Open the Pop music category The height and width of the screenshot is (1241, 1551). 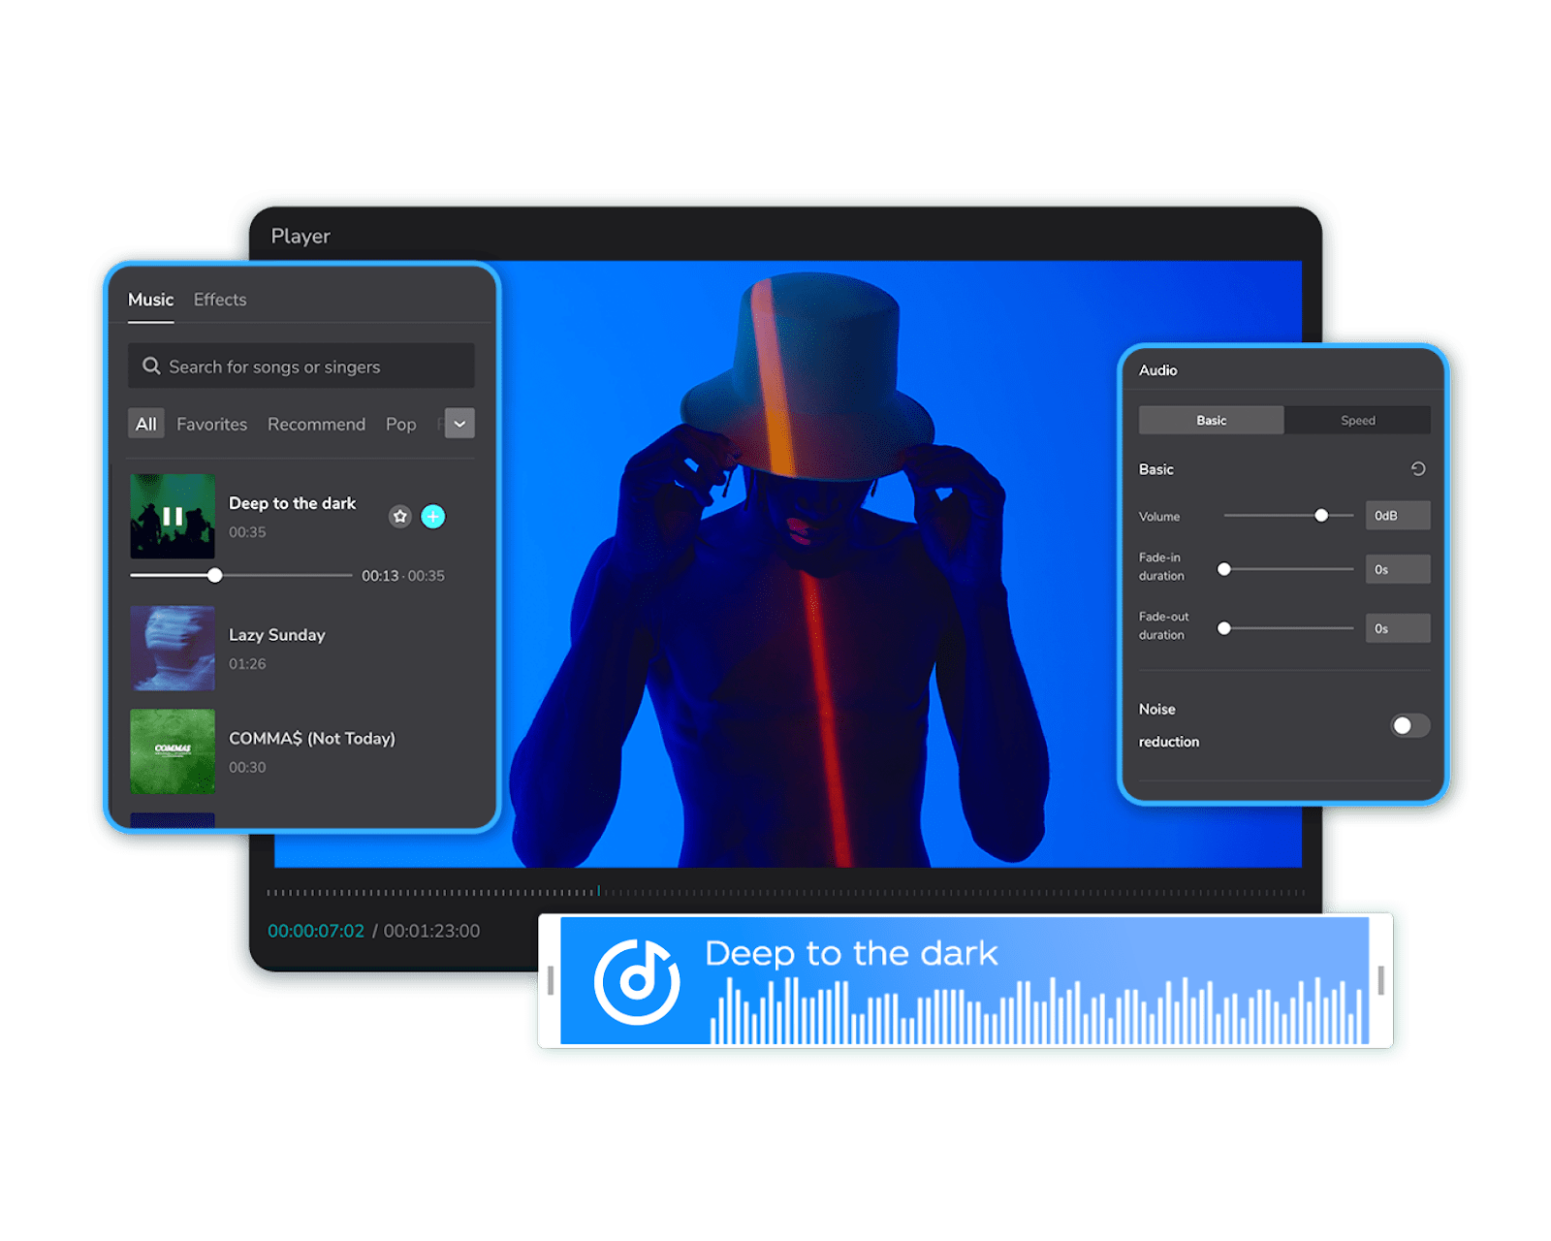(401, 424)
